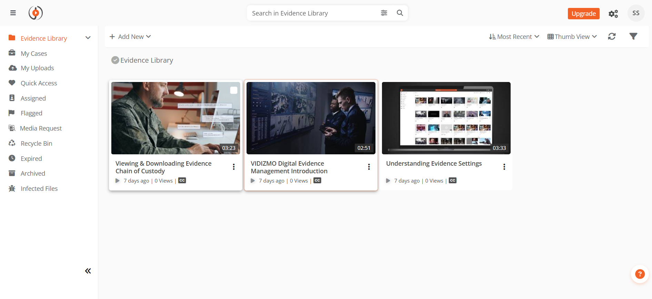The width and height of the screenshot is (652, 299).
Task: Open options menu for VIDIZMO Digital Evidence Management
Action: [x=369, y=167]
